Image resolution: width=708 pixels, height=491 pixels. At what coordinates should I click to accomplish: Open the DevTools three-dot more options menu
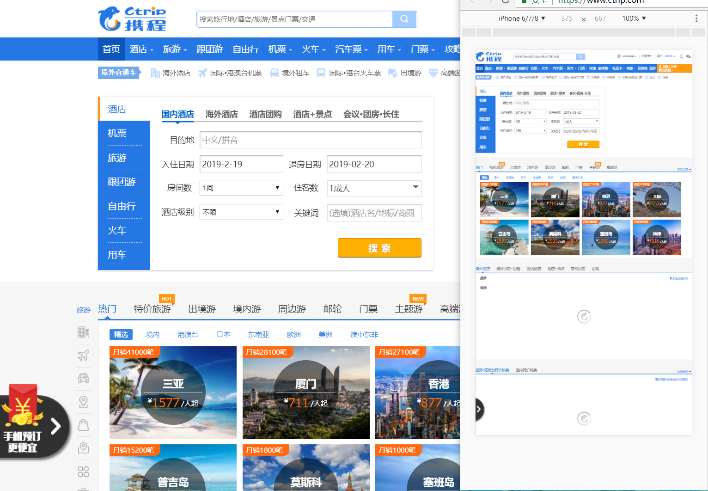tap(696, 18)
